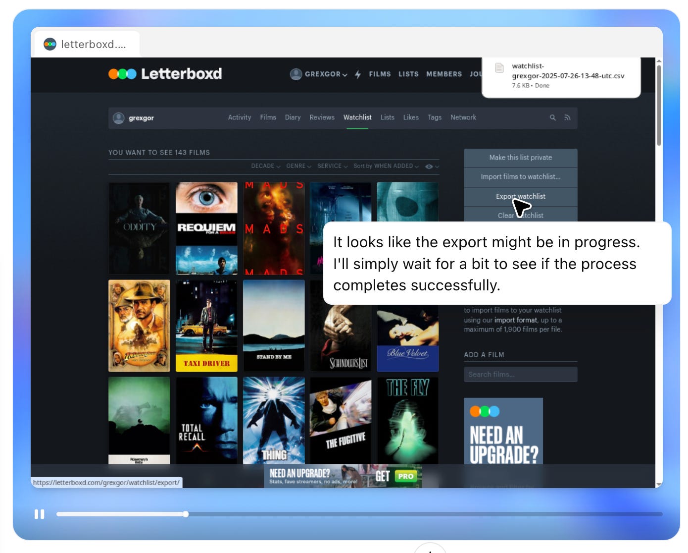688x553 pixels.
Task: Open the Blue Velvet film poster
Action: [x=408, y=338]
